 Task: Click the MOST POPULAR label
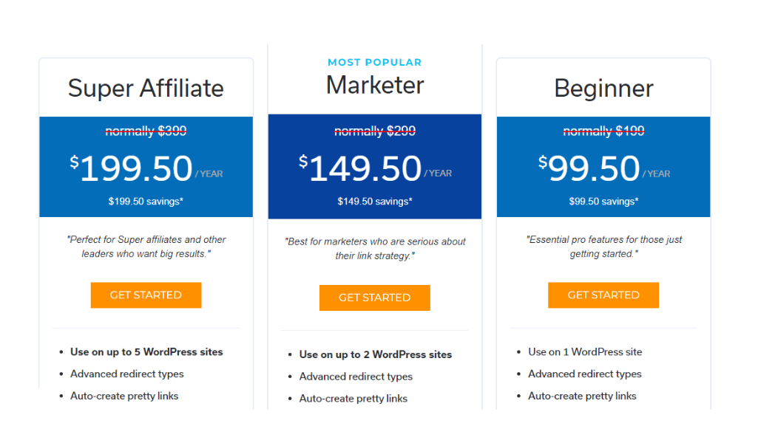point(375,62)
